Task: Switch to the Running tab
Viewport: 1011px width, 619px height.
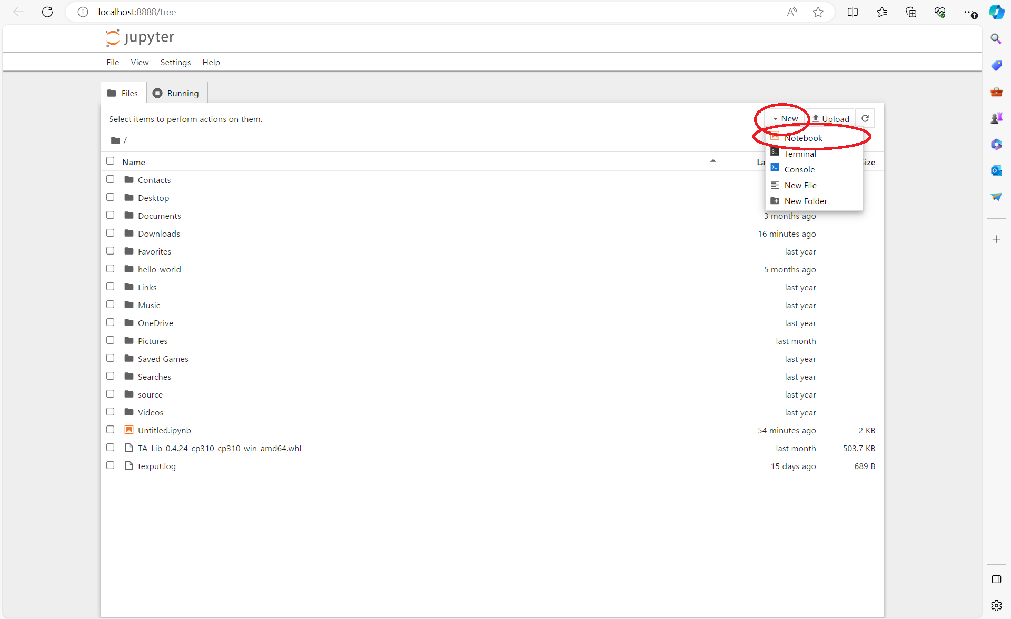Action: (176, 93)
